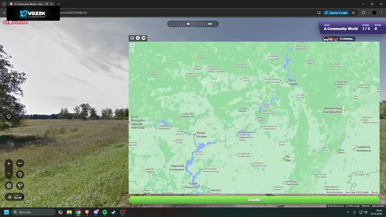Click the Jekaterynburg label on the map
Screen dimensions: 386x217
tap(333, 110)
